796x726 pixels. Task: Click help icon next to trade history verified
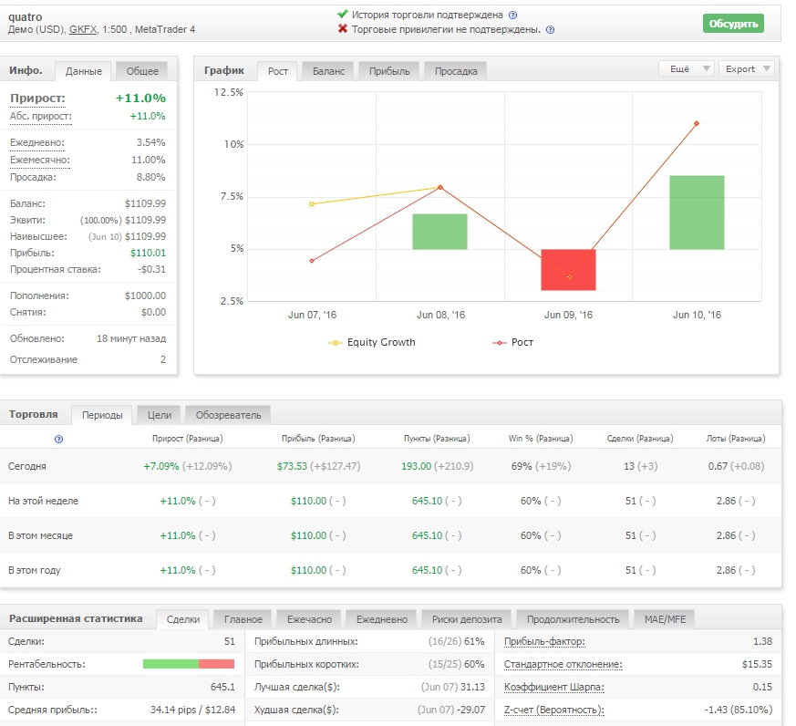[512, 16]
